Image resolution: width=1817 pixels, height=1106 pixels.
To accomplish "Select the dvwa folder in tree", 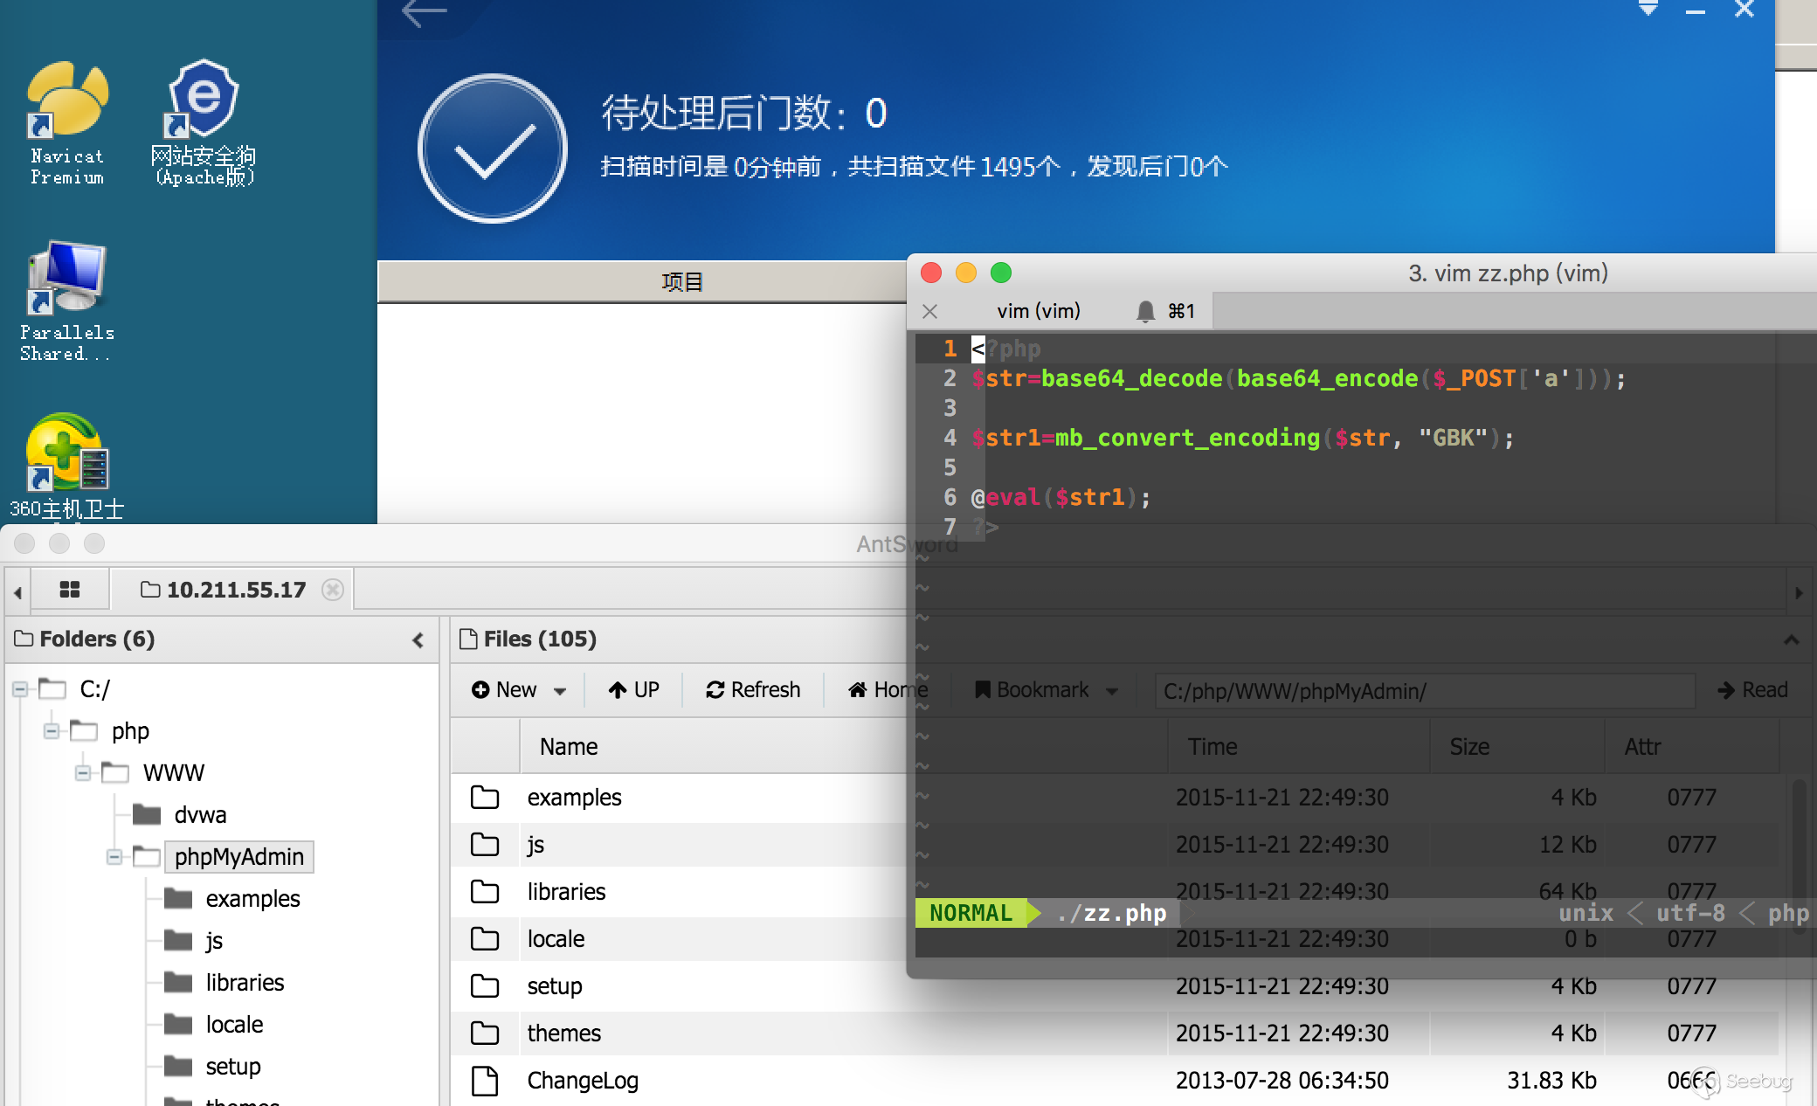I will (x=200, y=815).
